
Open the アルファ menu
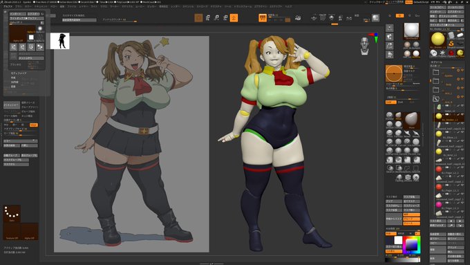(x=8, y=6)
